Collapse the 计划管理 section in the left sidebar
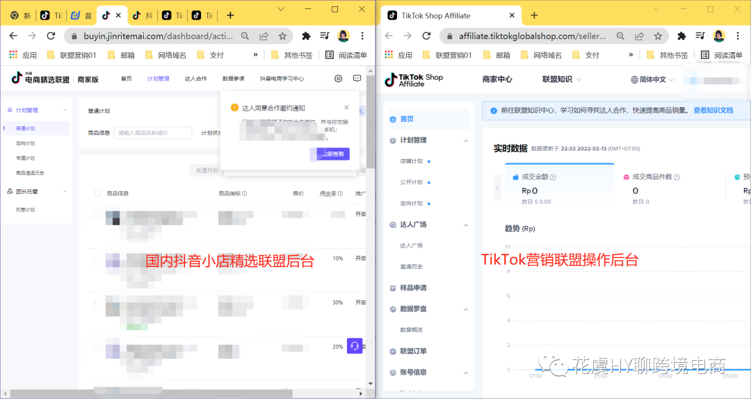The width and height of the screenshot is (751, 399). 65,110
